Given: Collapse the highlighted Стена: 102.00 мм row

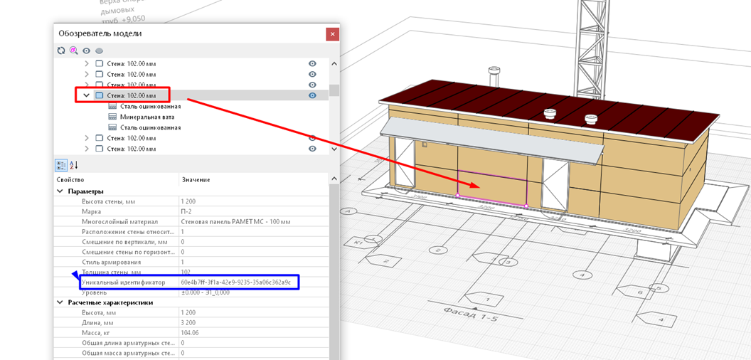Looking at the screenshot, I should click(86, 95).
